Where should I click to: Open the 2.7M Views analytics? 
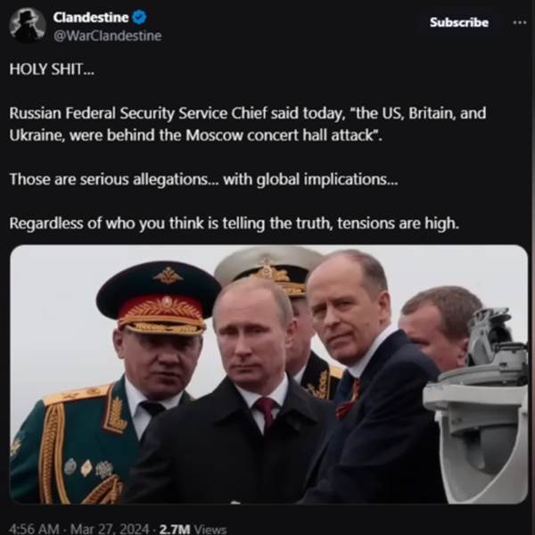pos(193,529)
